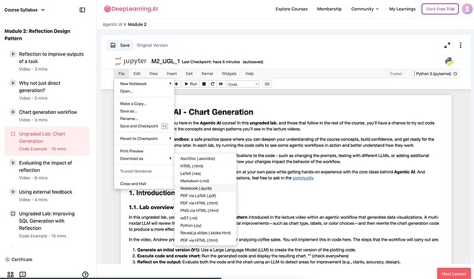Open the Explore Courses link
474x279 pixels.
coord(291,9)
